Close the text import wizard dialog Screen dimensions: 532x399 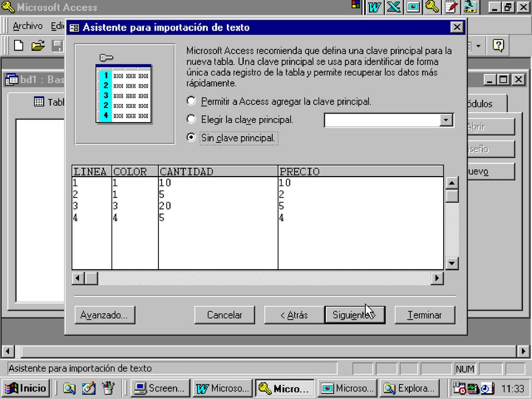(x=457, y=27)
